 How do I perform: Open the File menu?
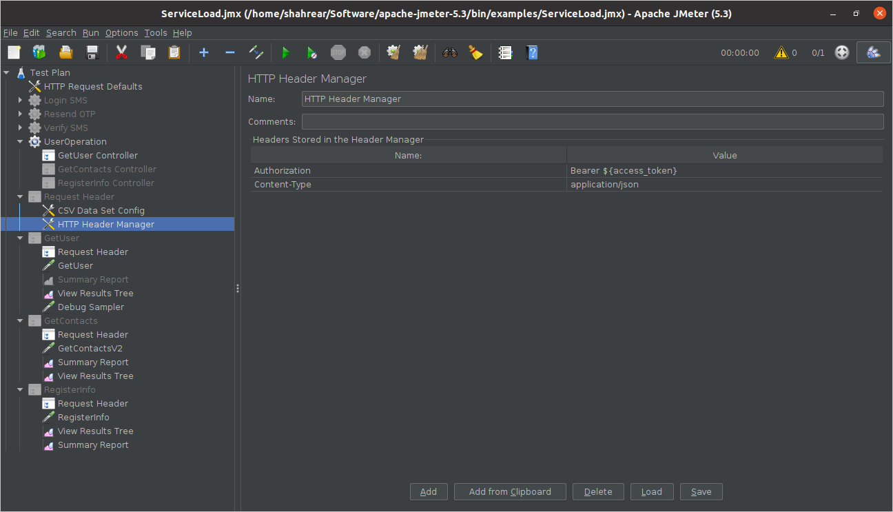tap(10, 32)
